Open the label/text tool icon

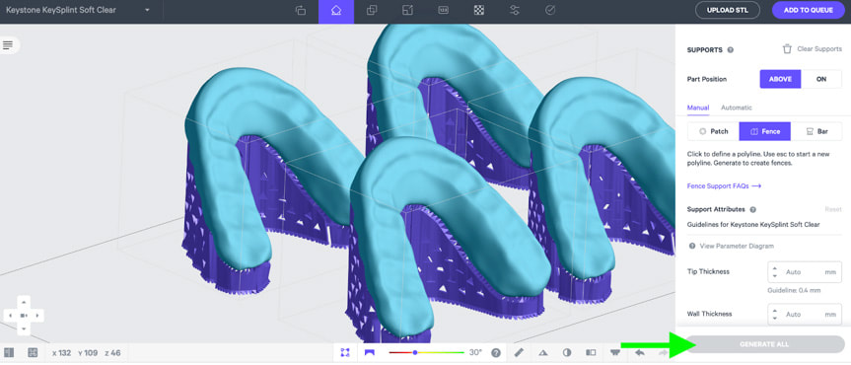pyautogui.click(x=443, y=10)
